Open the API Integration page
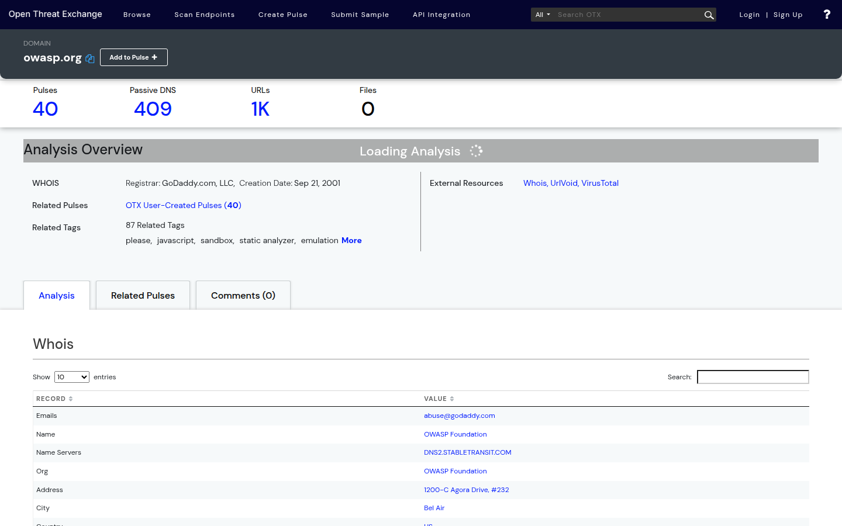Screen dimensions: 842x526 pyautogui.click(x=441, y=15)
